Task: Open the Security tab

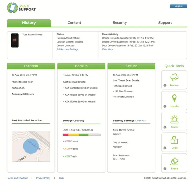Action: point(120,23)
